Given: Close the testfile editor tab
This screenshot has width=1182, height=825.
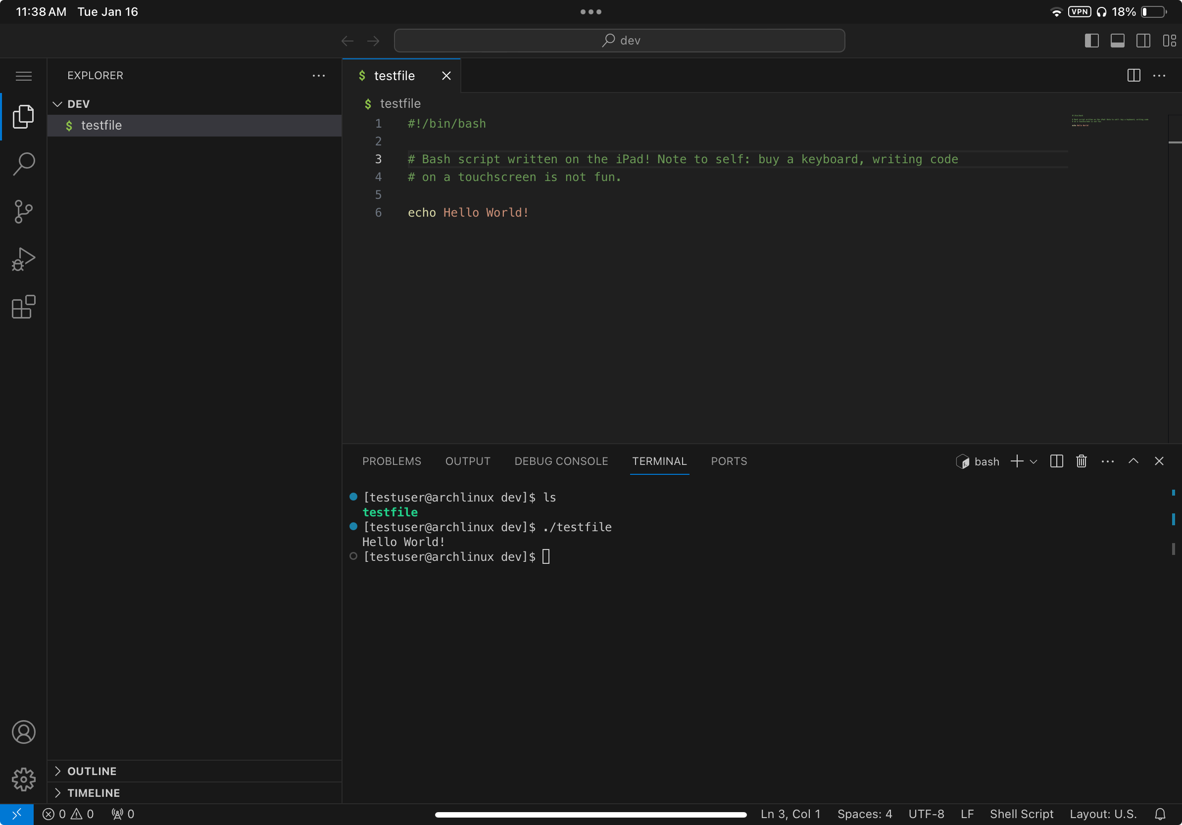Looking at the screenshot, I should click(446, 76).
